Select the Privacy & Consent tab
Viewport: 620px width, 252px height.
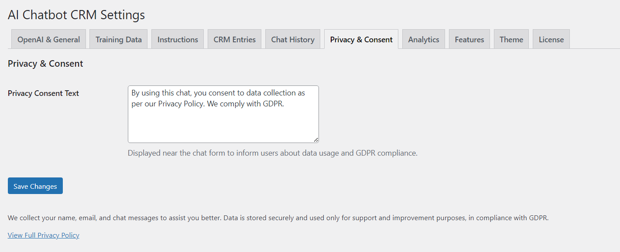(x=361, y=39)
